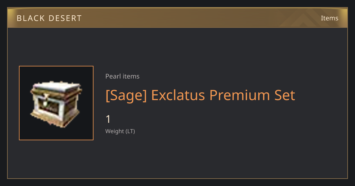
Task: Click the (LT) unit text
Action: (x=130, y=131)
